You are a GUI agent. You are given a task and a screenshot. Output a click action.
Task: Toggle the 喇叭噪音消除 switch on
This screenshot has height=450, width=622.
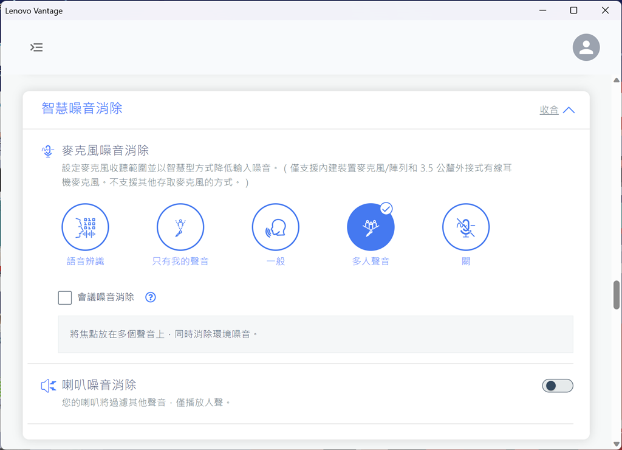pyautogui.click(x=557, y=386)
